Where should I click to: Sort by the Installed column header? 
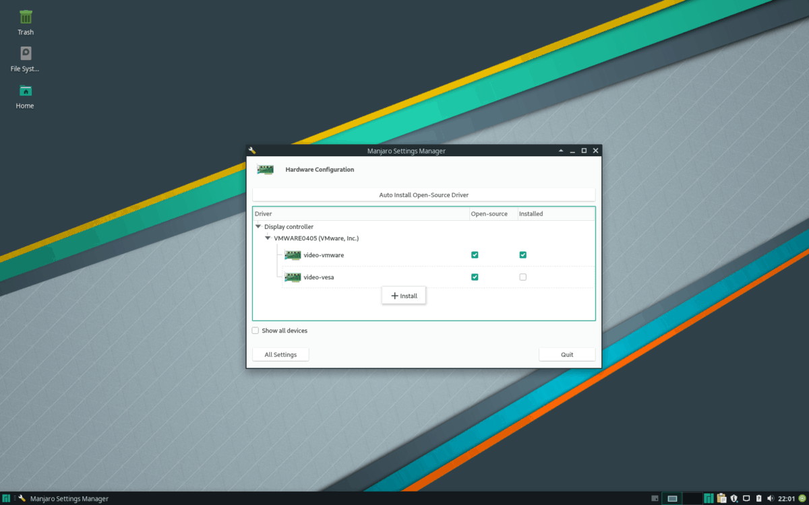point(556,213)
